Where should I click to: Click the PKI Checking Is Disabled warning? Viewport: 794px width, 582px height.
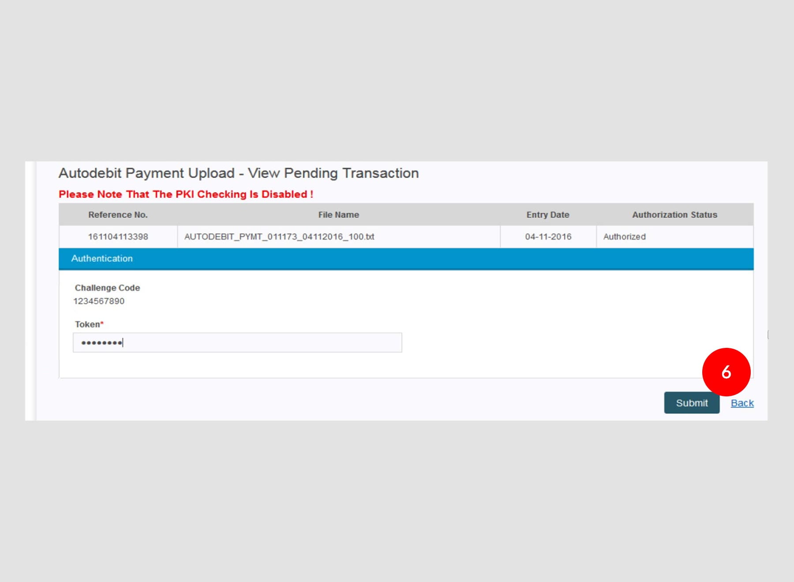[186, 194]
